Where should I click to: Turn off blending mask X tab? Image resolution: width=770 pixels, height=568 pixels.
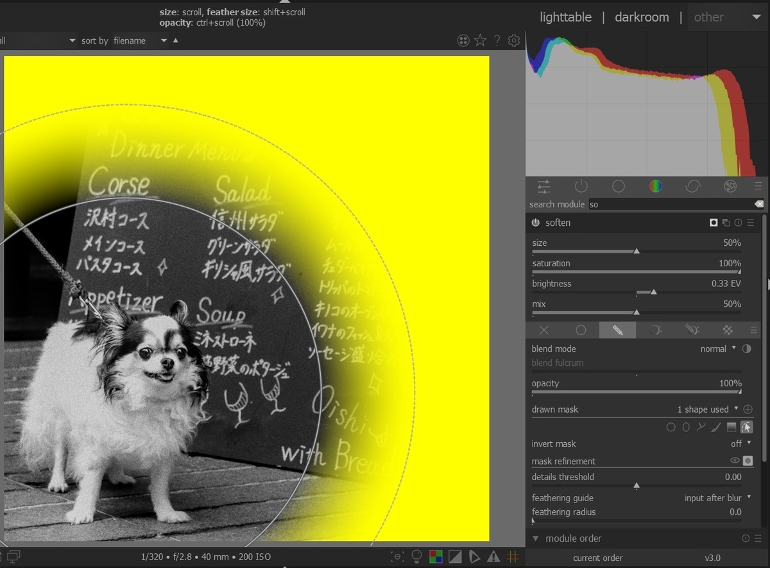544,330
